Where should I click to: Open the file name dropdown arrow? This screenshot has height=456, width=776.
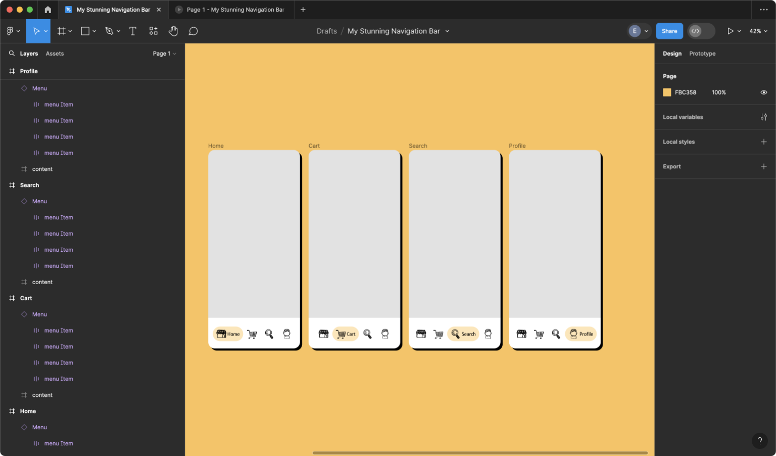coord(447,31)
